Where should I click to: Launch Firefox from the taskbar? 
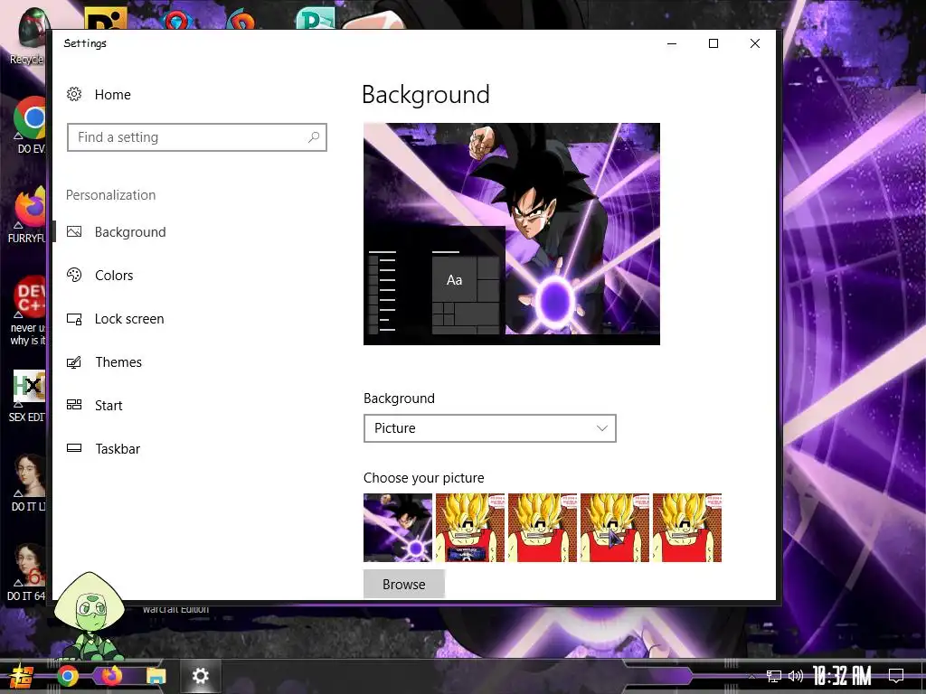tap(111, 676)
